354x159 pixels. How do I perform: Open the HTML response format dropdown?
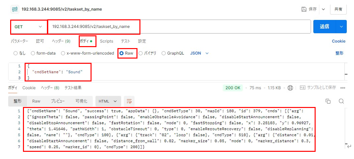click(108, 101)
